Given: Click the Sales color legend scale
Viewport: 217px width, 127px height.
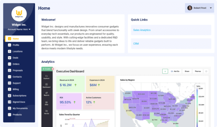Looking at the screenshot, I should point(197,107).
